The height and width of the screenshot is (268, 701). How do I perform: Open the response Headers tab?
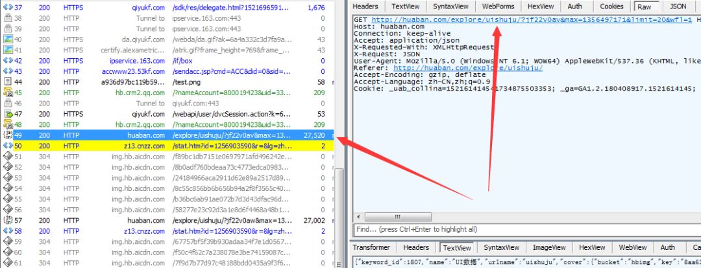click(x=416, y=247)
